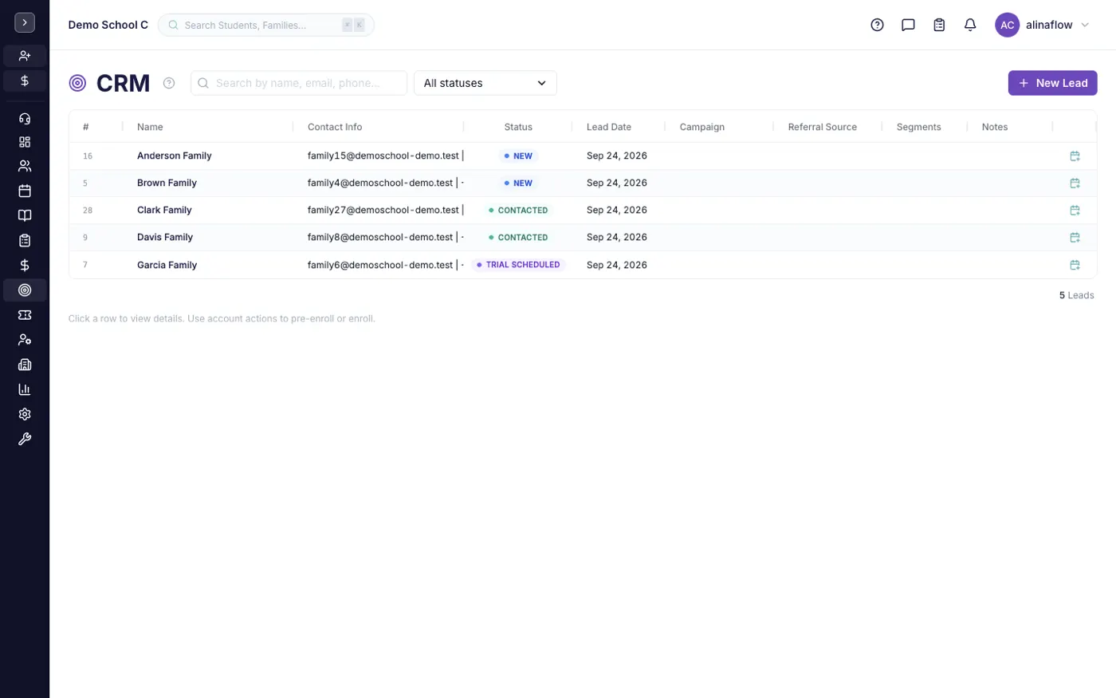Click the calendar action icon for Anderson Family

coord(1075,156)
